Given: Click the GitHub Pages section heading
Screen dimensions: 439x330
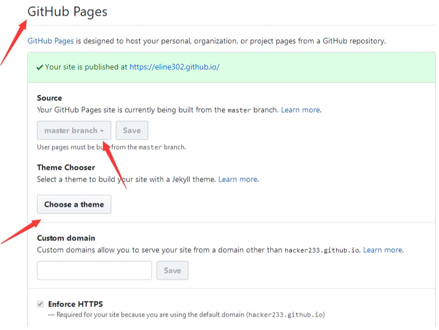Looking at the screenshot, I should click(x=67, y=12).
